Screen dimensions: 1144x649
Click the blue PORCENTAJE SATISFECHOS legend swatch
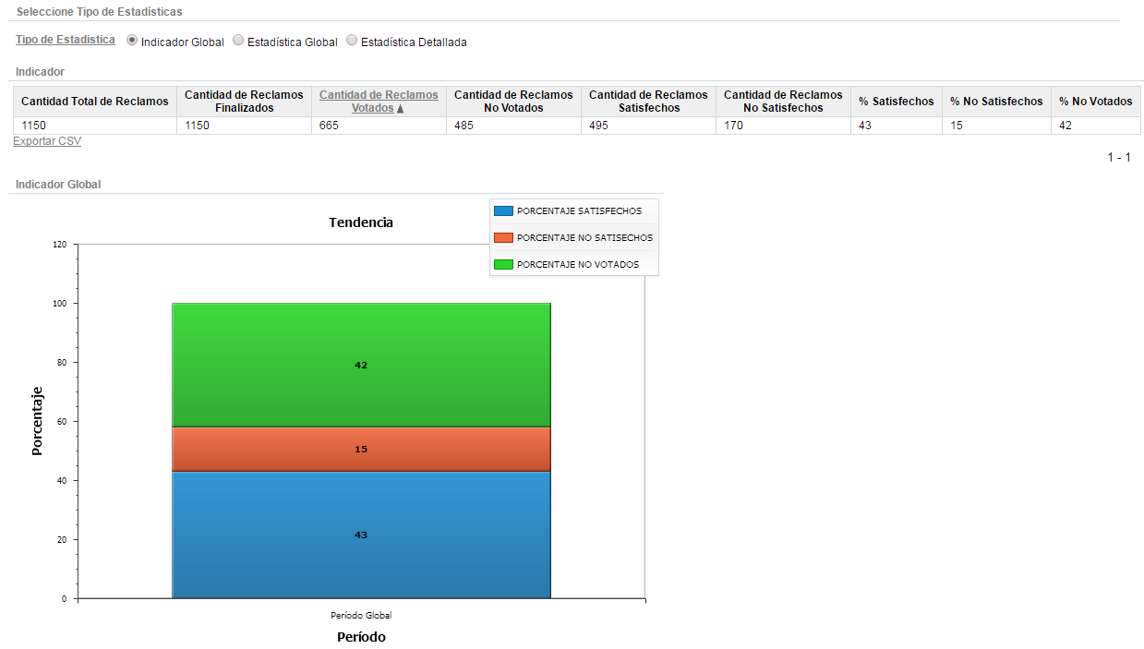coord(503,211)
